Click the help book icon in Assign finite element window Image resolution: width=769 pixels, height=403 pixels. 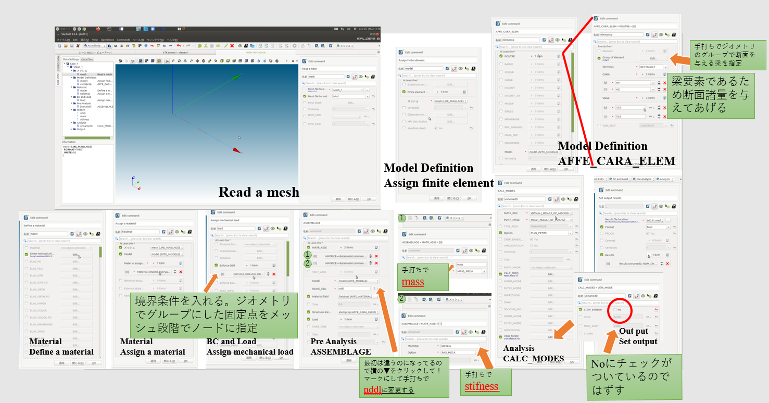[473, 69]
